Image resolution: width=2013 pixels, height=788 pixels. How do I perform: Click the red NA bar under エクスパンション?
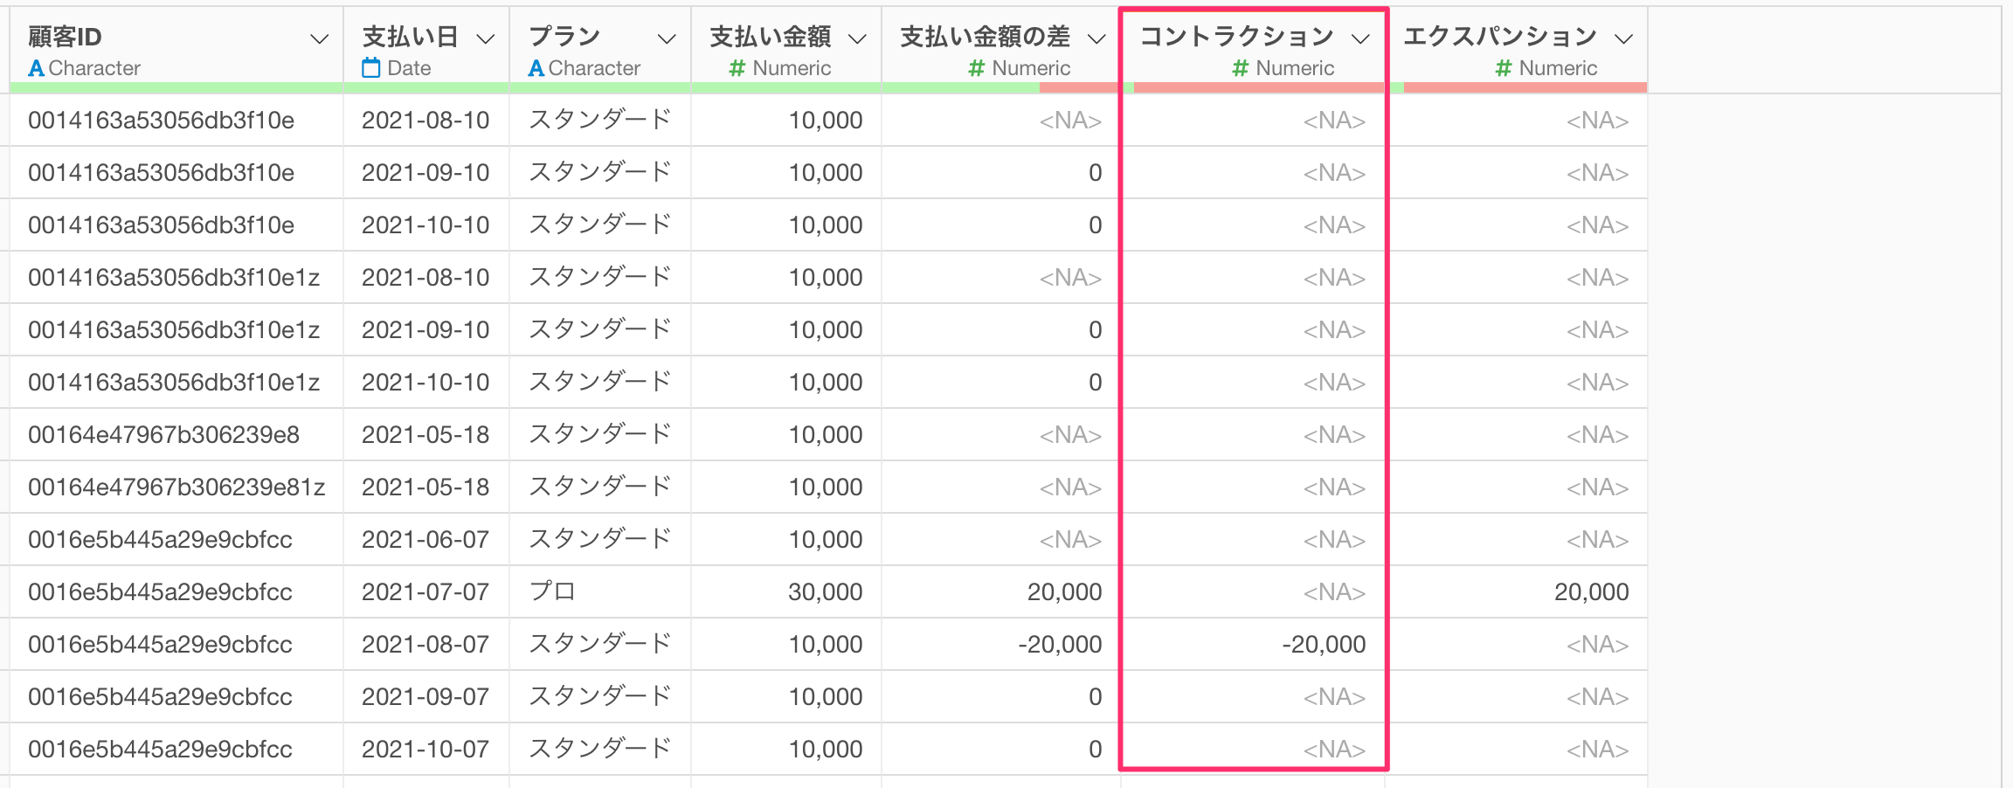pos(1525,87)
